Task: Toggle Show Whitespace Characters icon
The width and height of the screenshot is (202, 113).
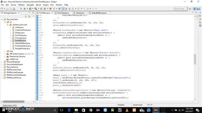Action: [x=69, y=9]
